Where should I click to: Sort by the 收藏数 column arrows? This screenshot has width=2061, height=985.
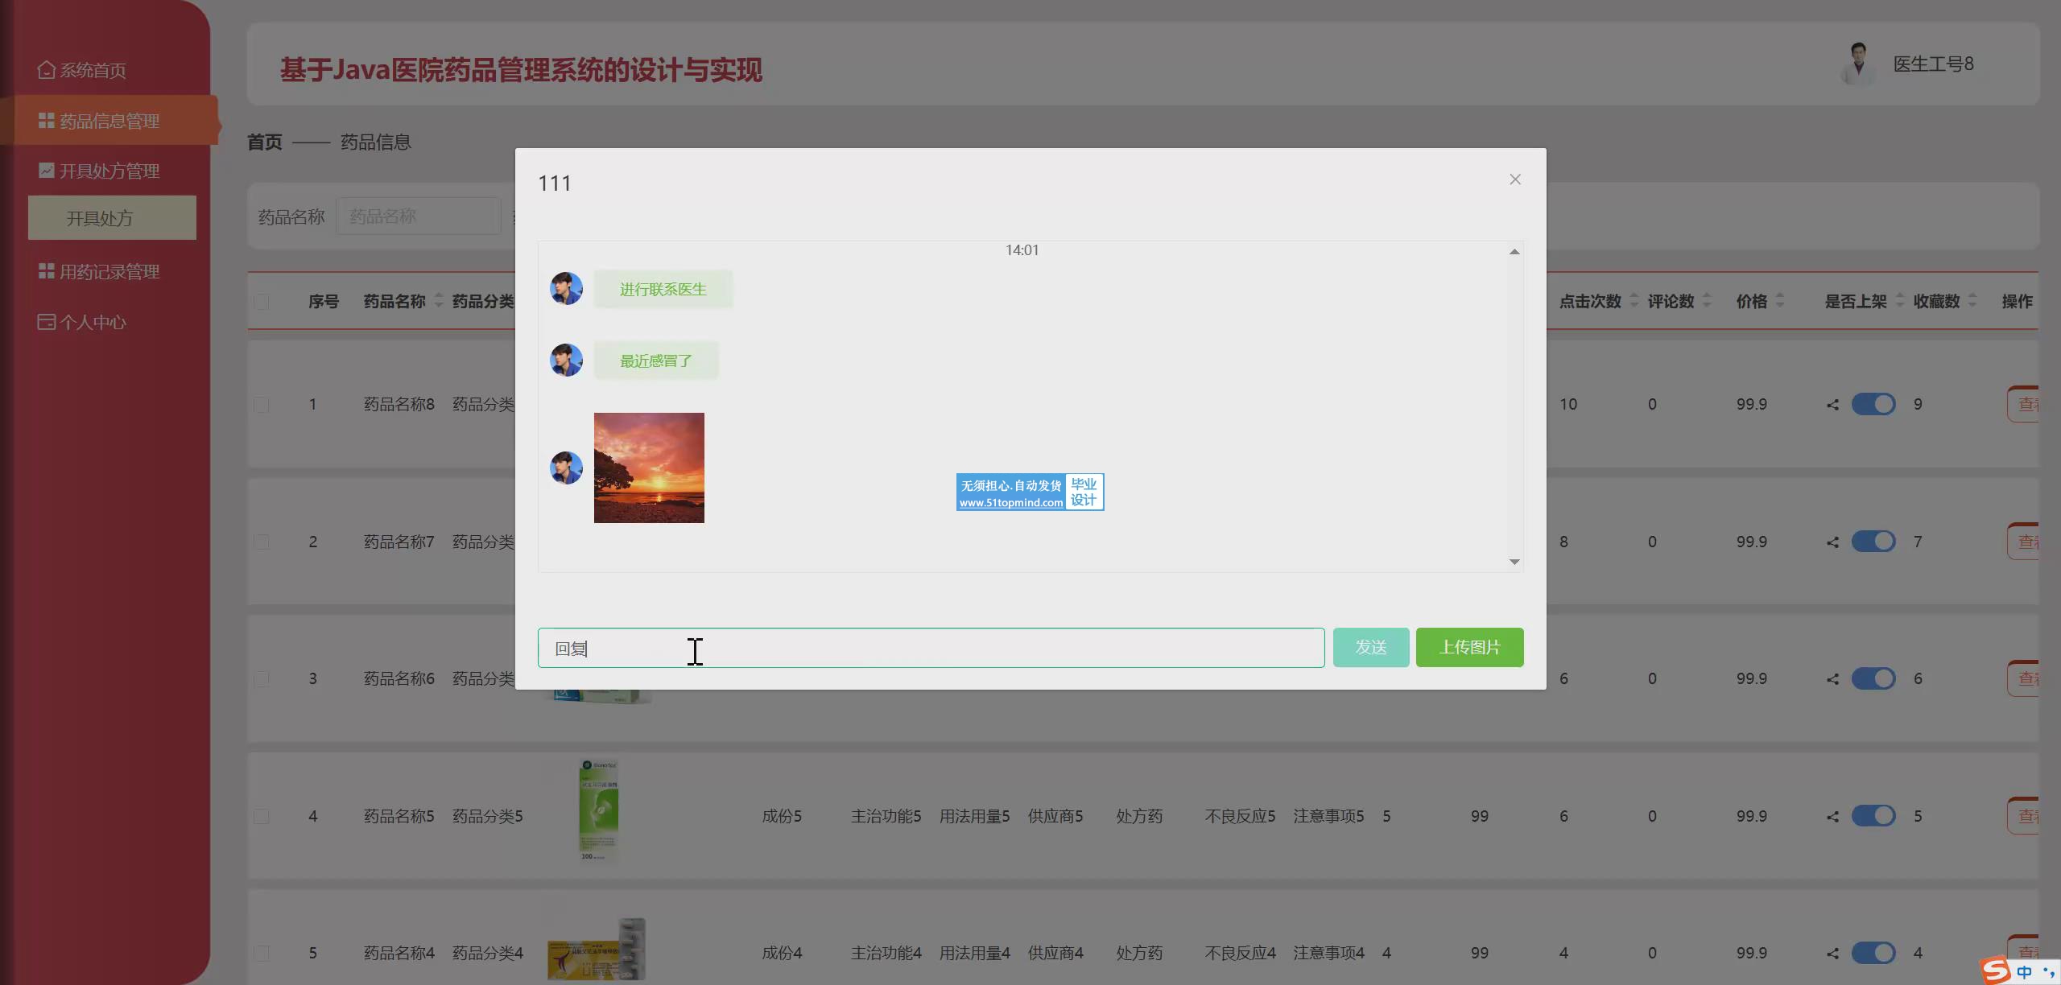point(1972,301)
